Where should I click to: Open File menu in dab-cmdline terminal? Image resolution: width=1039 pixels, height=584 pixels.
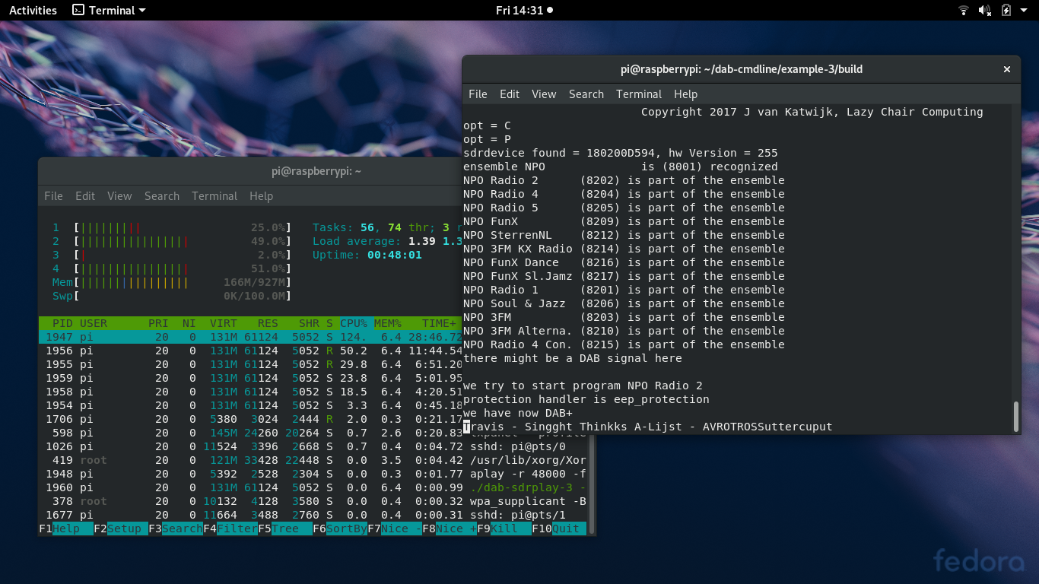(478, 94)
